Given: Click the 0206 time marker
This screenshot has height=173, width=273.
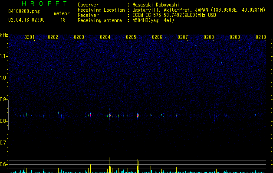Looking at the screenshot, I should pyautogui.click(x=157, y=37).
